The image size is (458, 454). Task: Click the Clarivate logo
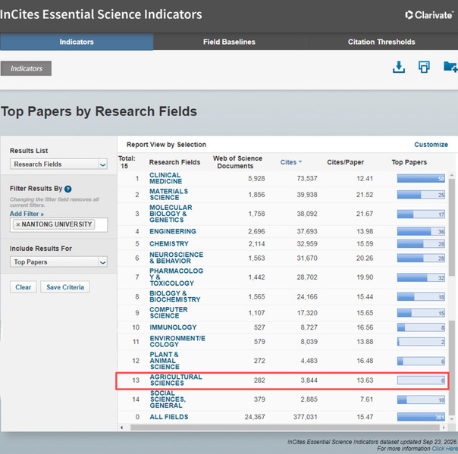[x=429, y=15]
